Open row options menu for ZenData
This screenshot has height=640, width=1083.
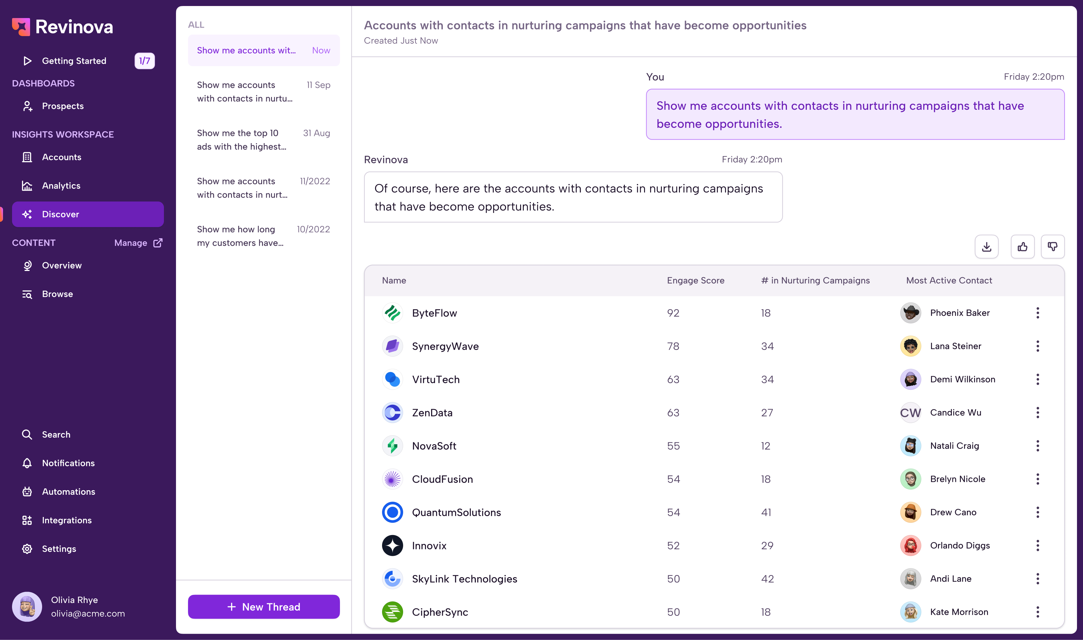(x=1037, y=413)
